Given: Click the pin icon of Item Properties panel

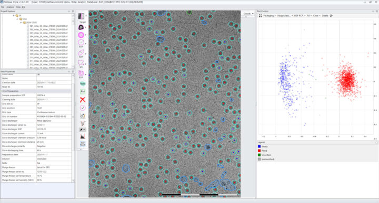Looking at the screenshot, I should [73, 71].
